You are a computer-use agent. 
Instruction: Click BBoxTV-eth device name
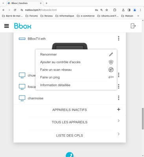pos(37,39)
